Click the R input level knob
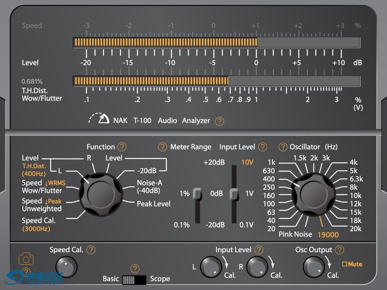The image size is (387, 290). [257, 267]
